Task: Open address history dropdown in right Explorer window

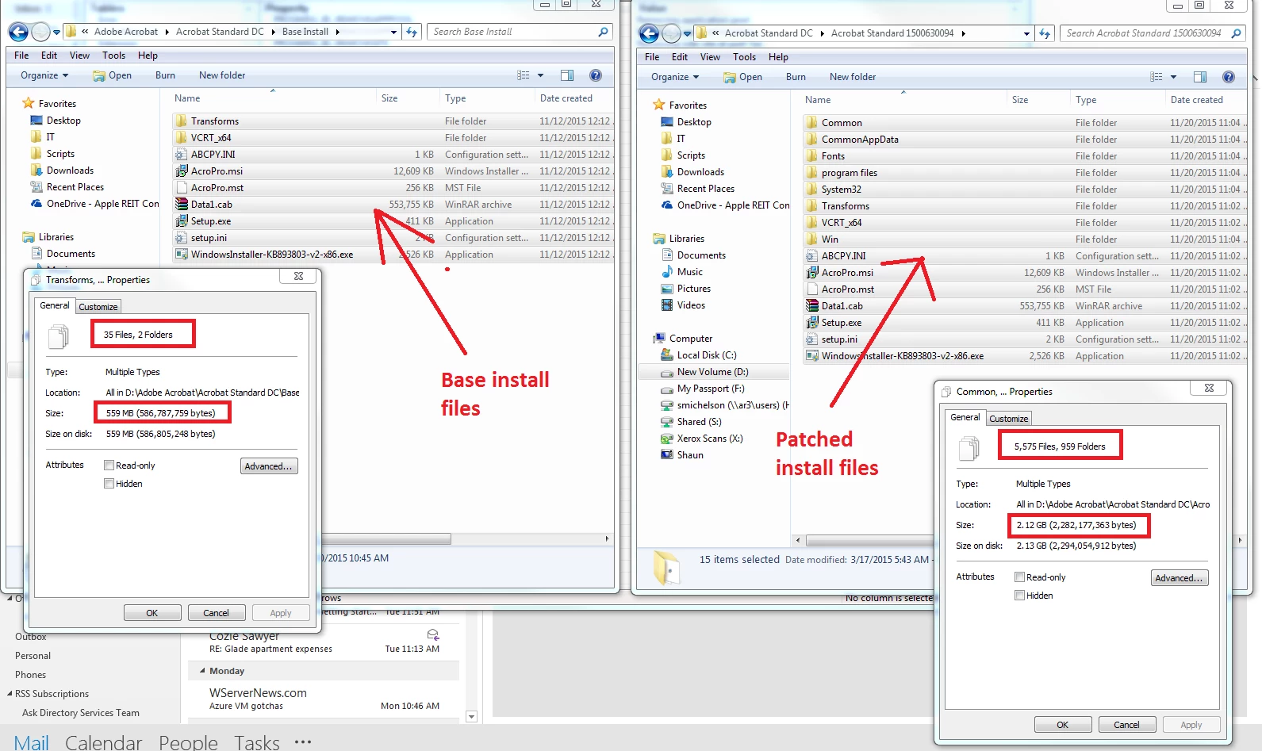Action: tap(1026, 33)
